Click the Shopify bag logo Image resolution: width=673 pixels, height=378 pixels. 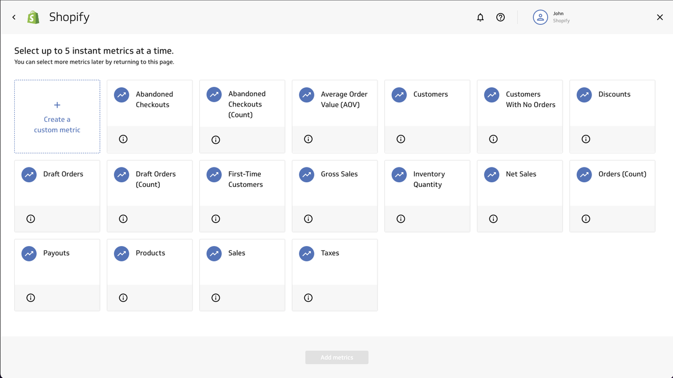click(x=33, y=17)
